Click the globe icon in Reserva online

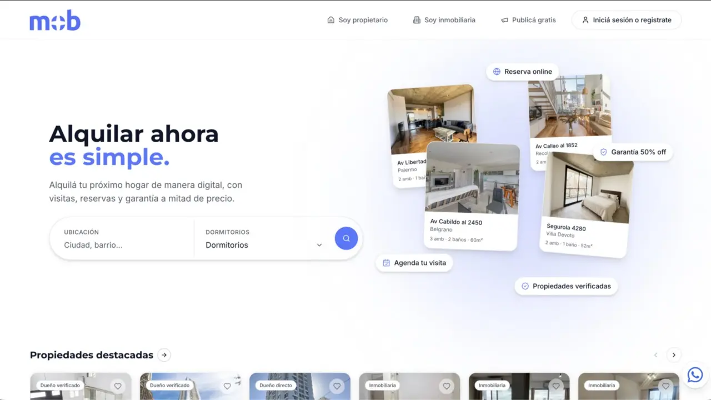point(497,72)
